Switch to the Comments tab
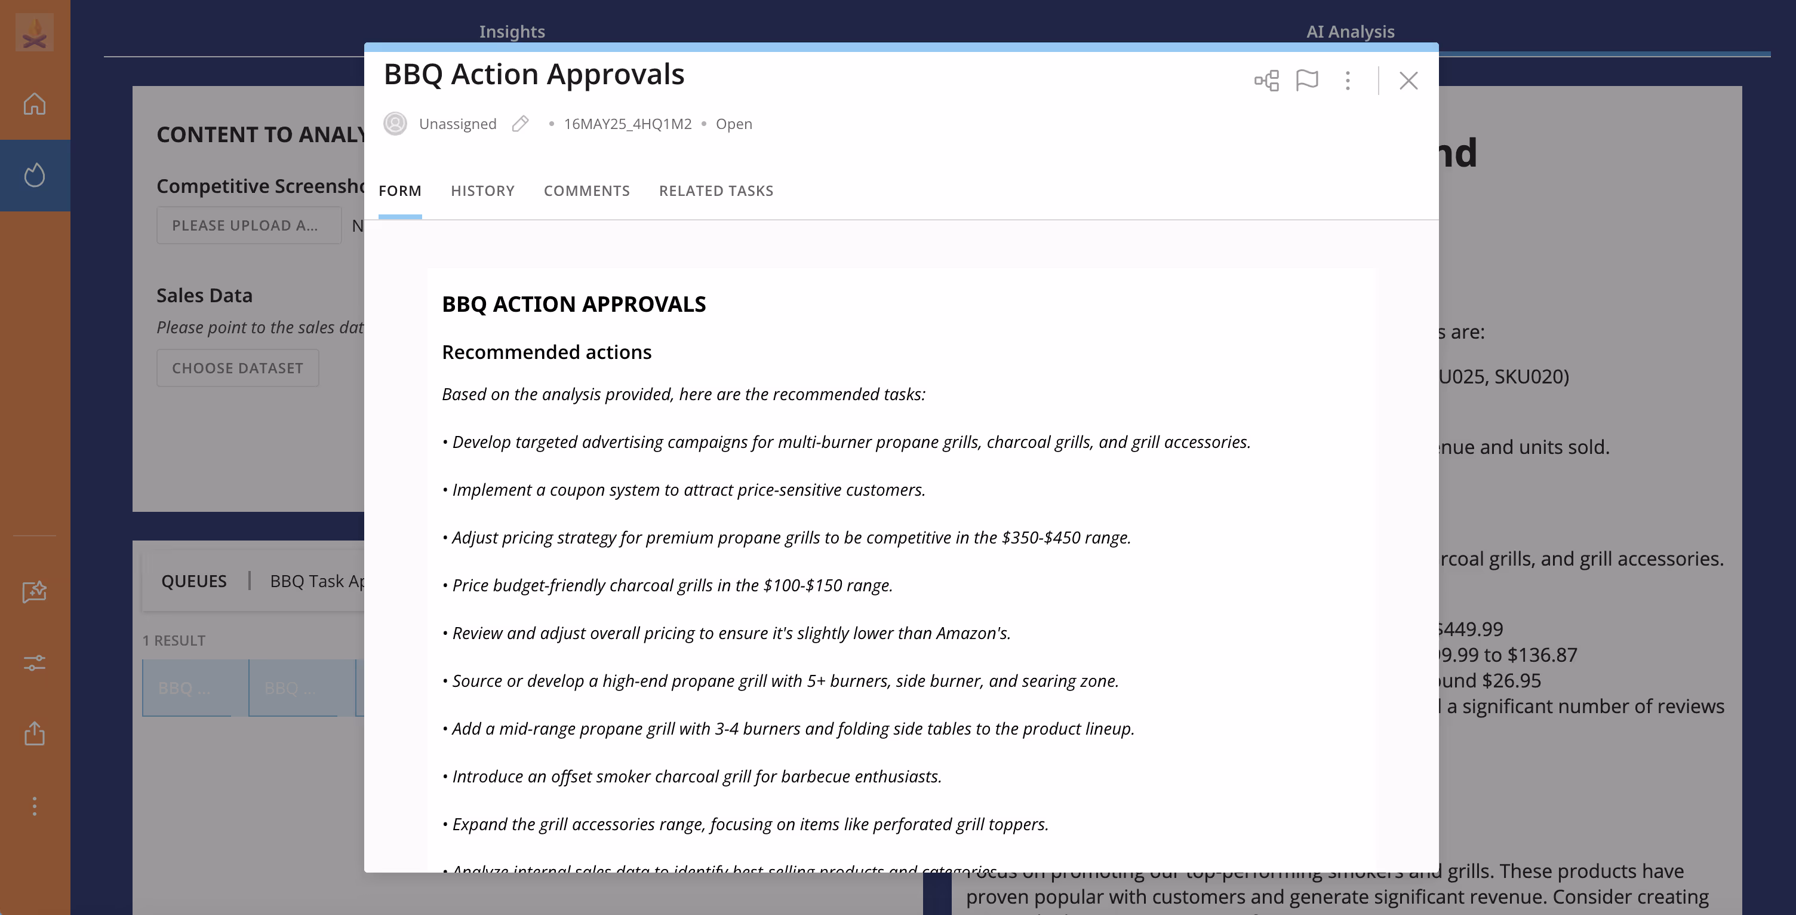 [x=586, y=191]
